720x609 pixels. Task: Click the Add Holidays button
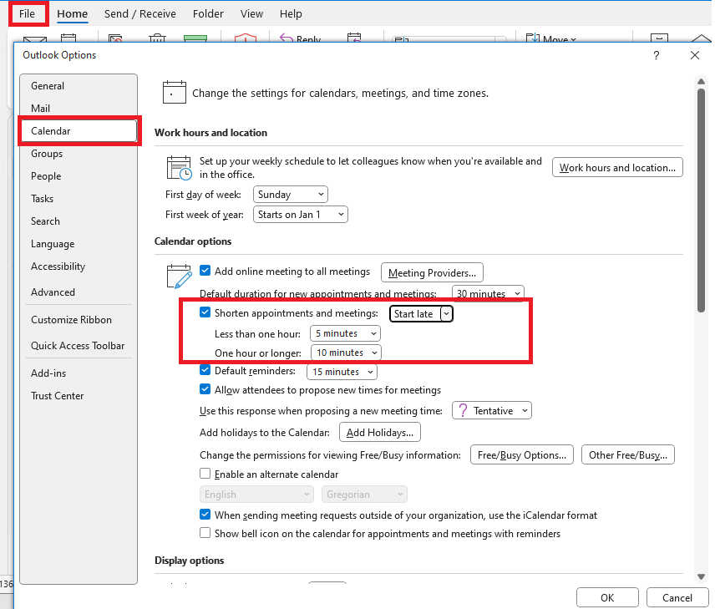[x=380, y=432]
